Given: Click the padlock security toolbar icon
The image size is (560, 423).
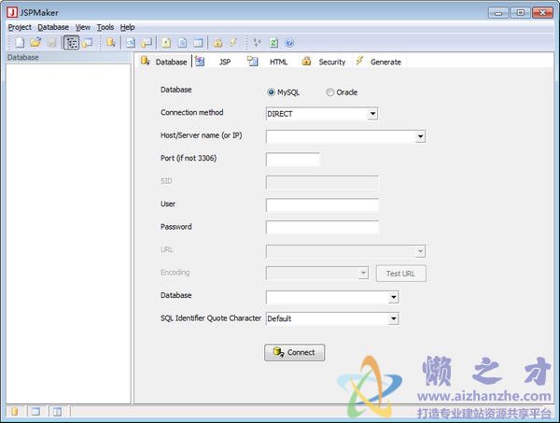Looking at the screenshot, I should click(x=217, y=43).
